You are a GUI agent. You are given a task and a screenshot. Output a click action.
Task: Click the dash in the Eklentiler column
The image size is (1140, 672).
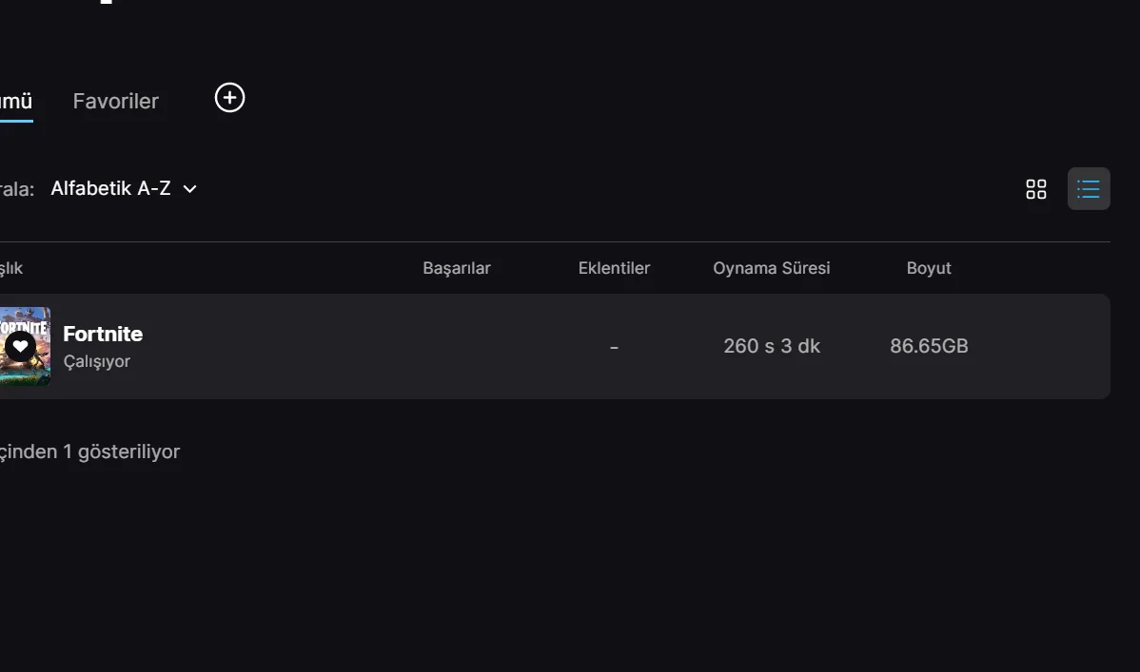point(614,347)
